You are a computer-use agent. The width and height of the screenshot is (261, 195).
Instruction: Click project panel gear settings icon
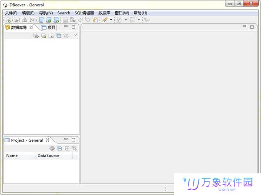[x=52, y=148]
